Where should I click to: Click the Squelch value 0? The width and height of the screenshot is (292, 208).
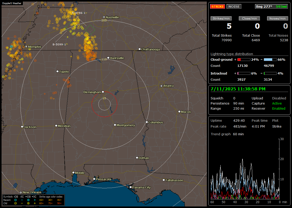tap(234, 98)
